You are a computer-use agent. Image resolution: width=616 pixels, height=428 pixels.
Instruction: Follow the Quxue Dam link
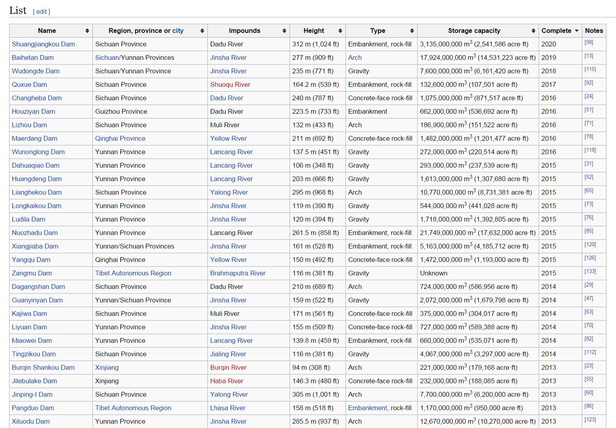29,85
